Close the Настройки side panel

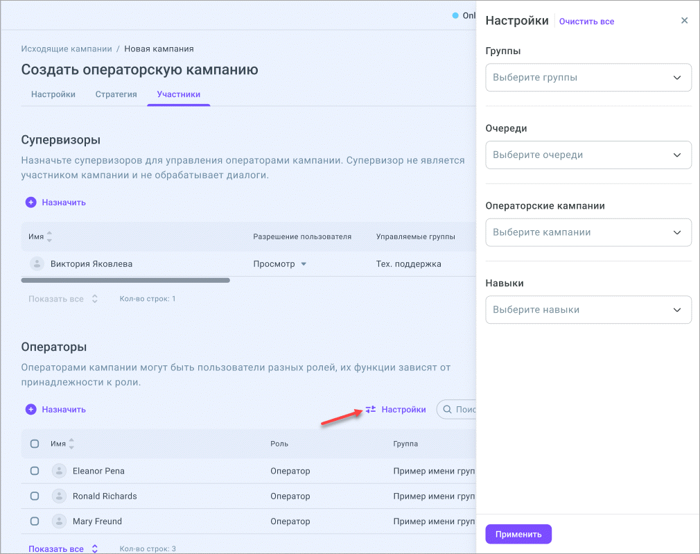(x=684, y=21)
